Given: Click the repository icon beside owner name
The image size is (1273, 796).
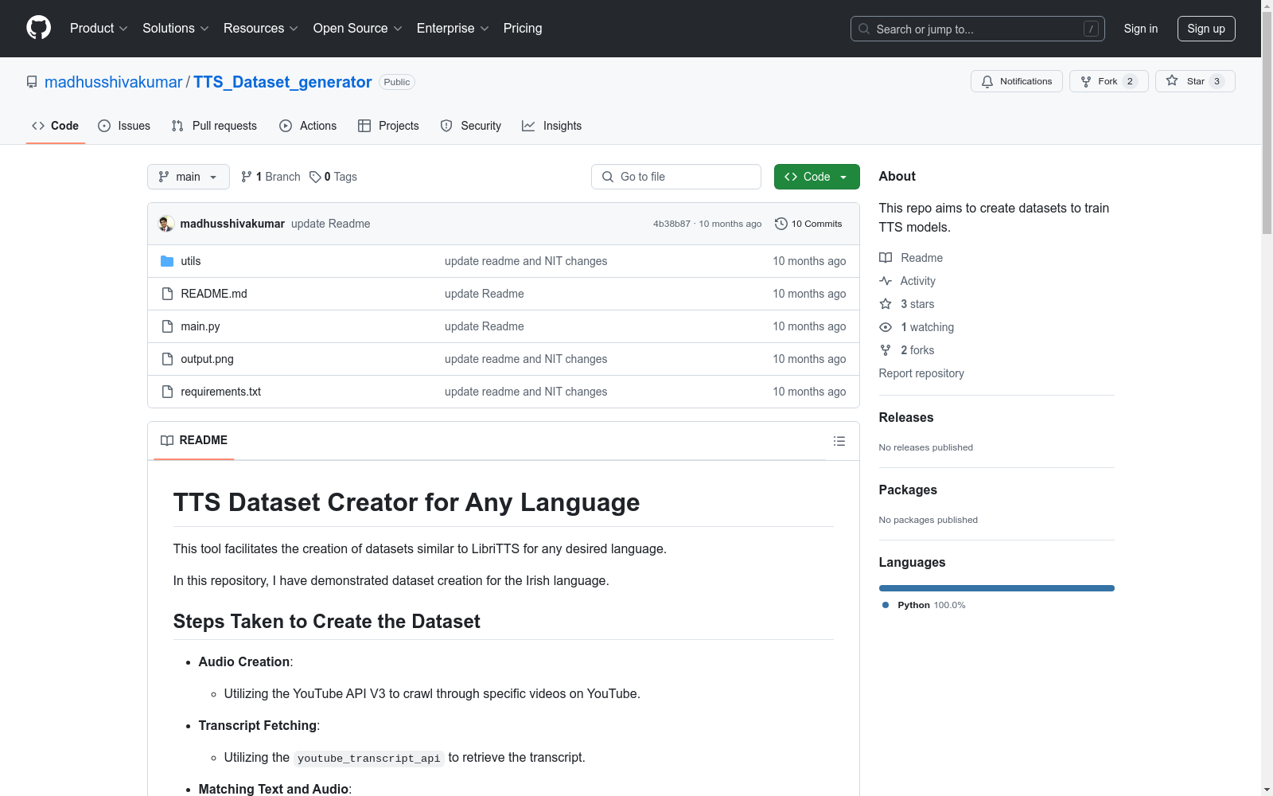Looking at the screenshot, I should 32,82.
